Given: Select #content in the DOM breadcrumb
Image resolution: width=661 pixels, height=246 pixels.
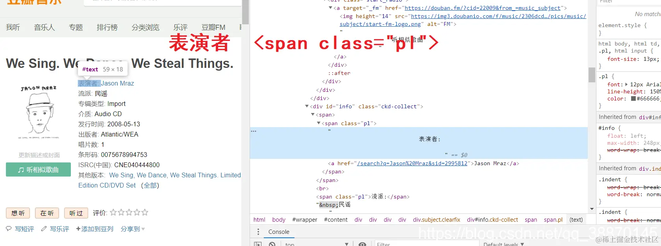Looking at the screenshot, I should pos(336,220).
